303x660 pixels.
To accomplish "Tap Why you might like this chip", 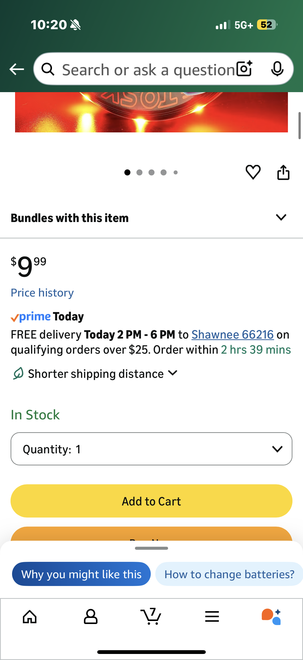I will [x=81, y=574].
